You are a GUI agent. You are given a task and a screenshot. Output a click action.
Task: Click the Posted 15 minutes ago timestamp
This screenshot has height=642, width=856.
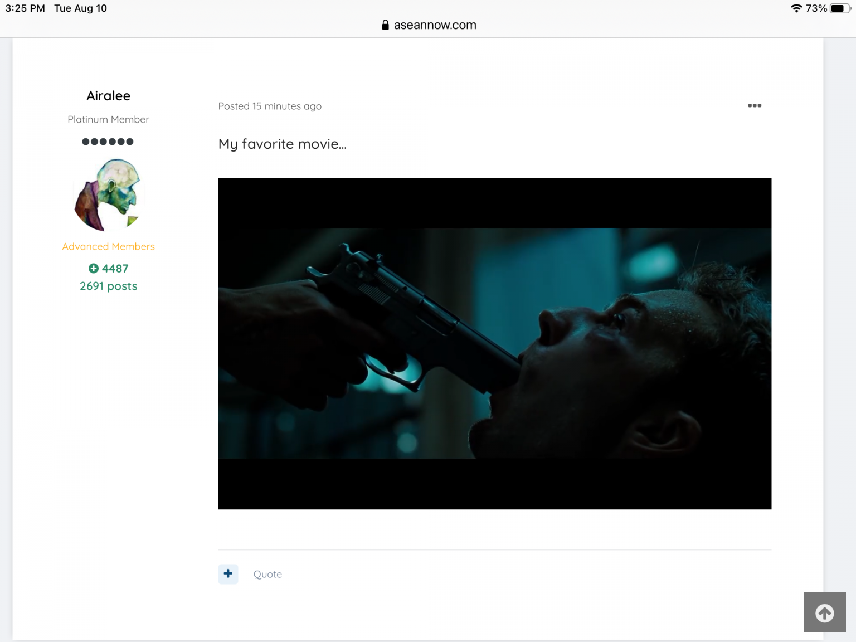point(270,106)
